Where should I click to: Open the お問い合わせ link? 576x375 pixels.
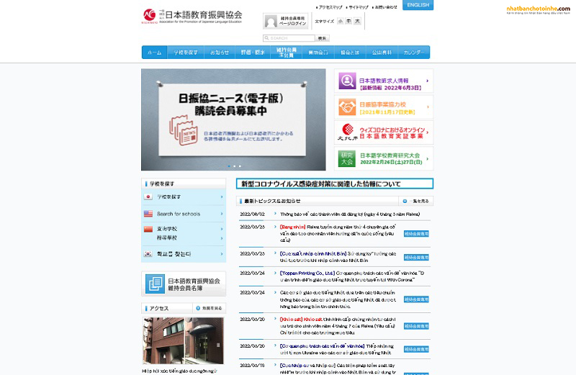pyautogui.click(x=386, y=7)
